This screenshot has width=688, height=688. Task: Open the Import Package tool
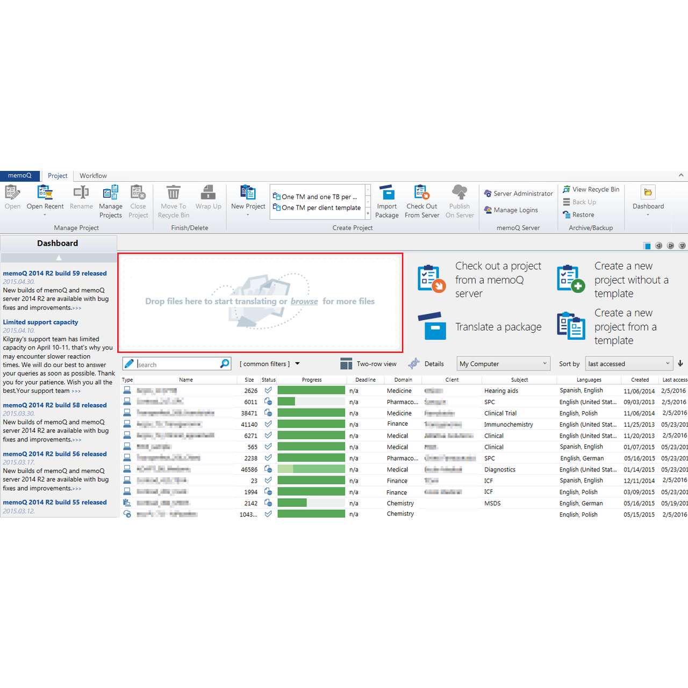pos(386,202)
